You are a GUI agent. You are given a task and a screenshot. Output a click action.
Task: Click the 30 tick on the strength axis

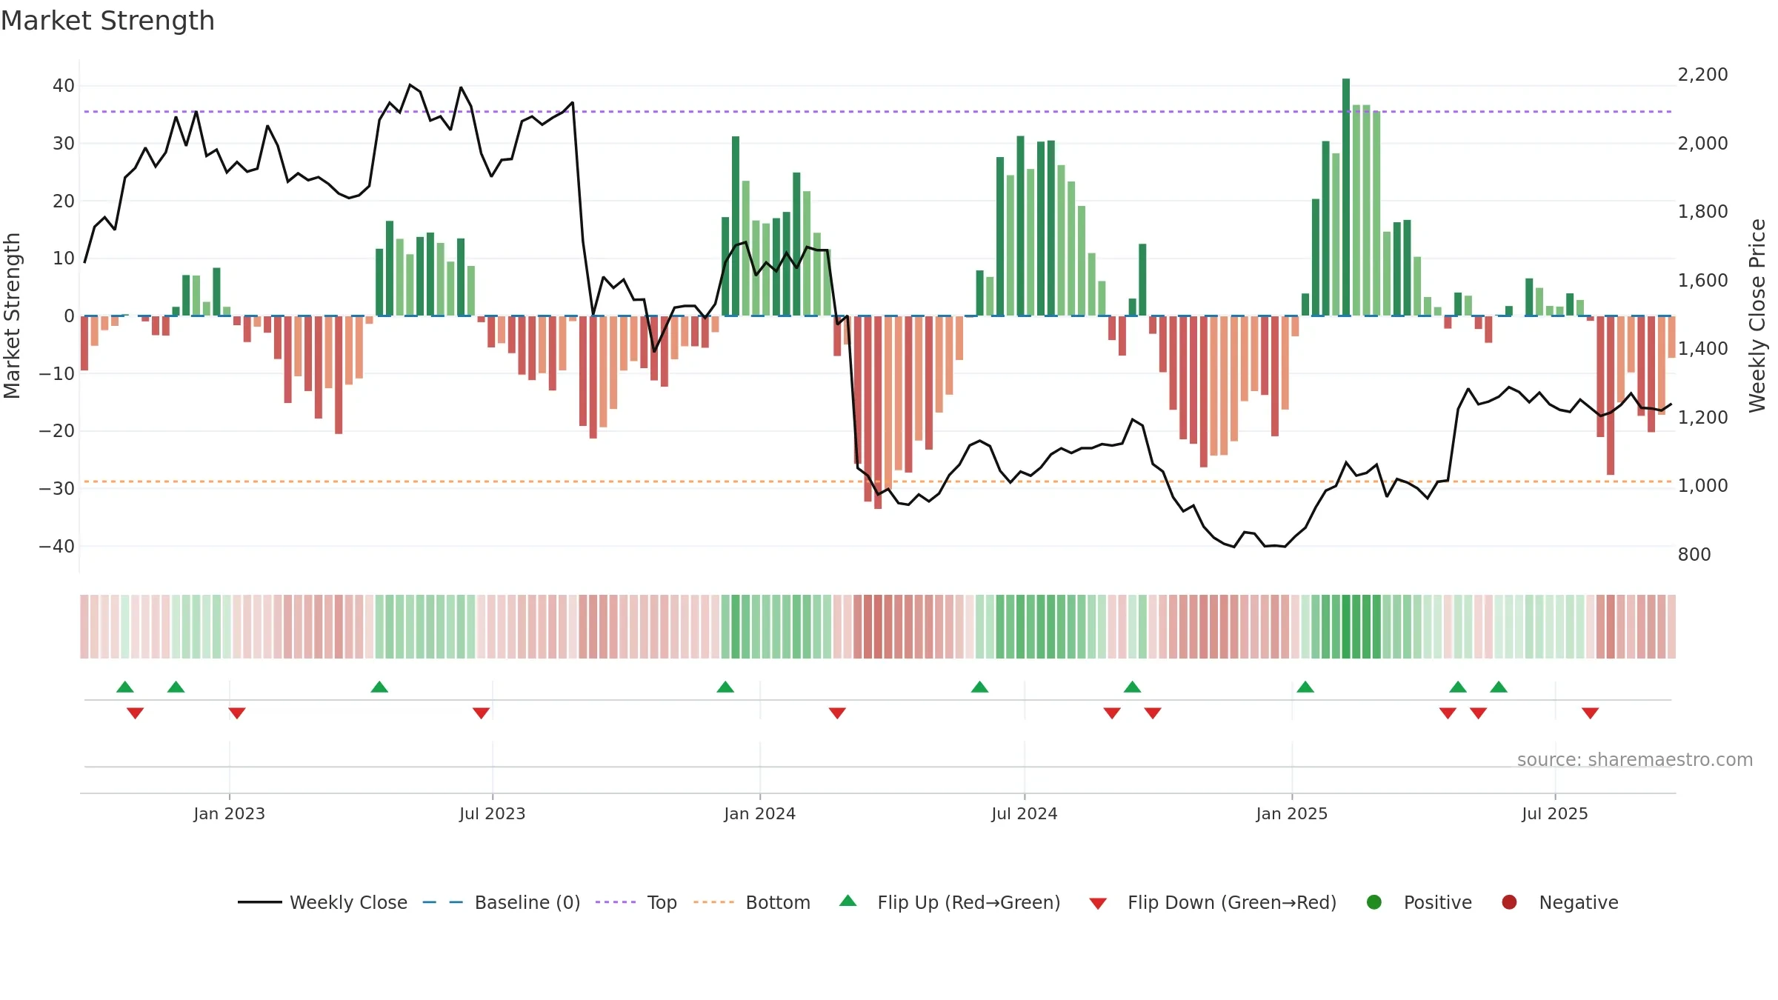coord(63,143)
